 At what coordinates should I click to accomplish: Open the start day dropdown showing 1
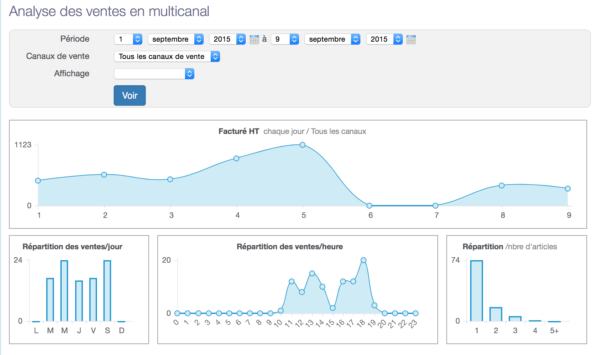[128, 39]
